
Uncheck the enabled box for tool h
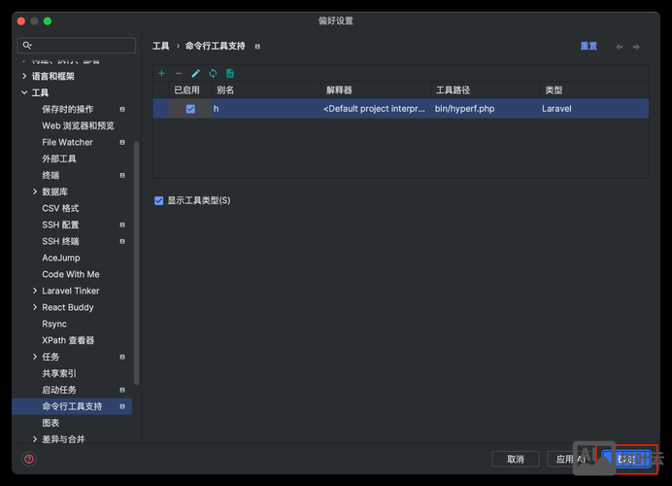[190, 109]
